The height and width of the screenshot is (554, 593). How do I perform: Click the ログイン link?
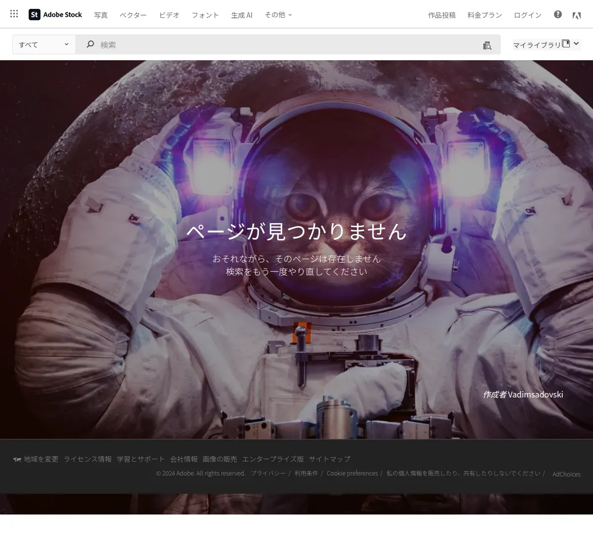528,15
